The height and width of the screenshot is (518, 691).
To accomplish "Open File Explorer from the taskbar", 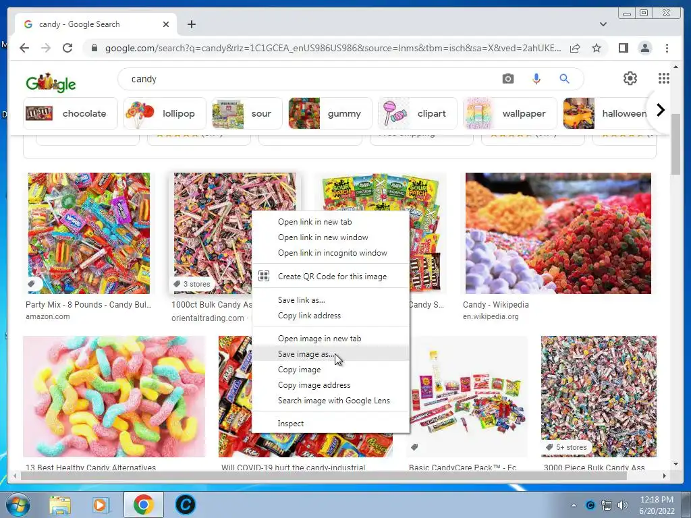I will (60, 505).
